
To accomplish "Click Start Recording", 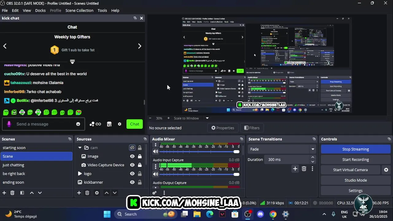I will 356,160.
